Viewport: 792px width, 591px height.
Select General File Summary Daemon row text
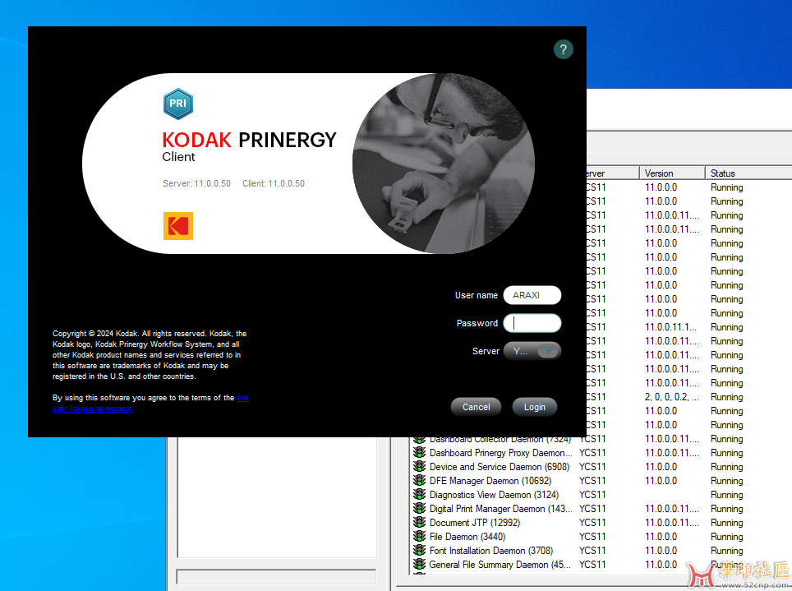point(500,565)
